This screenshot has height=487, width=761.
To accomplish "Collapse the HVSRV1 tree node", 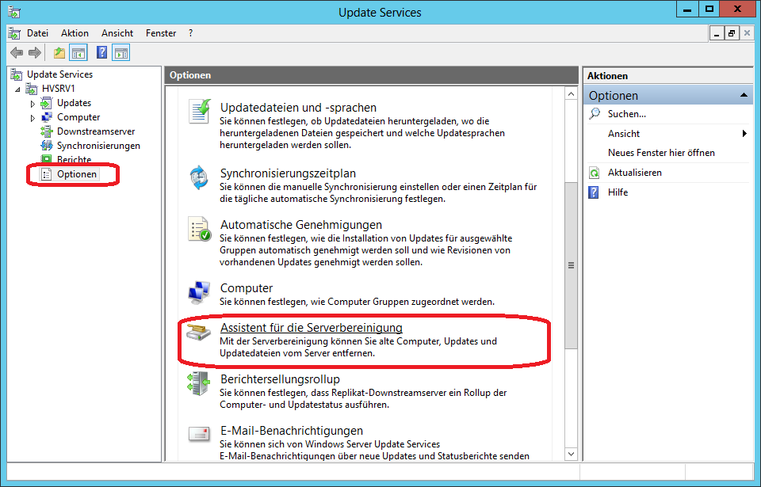I will (18, 89).
